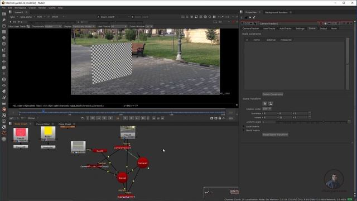Click the Channel nodes icon in left toolbar
The image size is (357, 201).
point(4,32)
